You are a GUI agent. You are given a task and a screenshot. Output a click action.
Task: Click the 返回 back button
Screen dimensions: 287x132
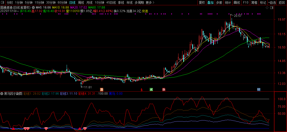coord(282,3)
